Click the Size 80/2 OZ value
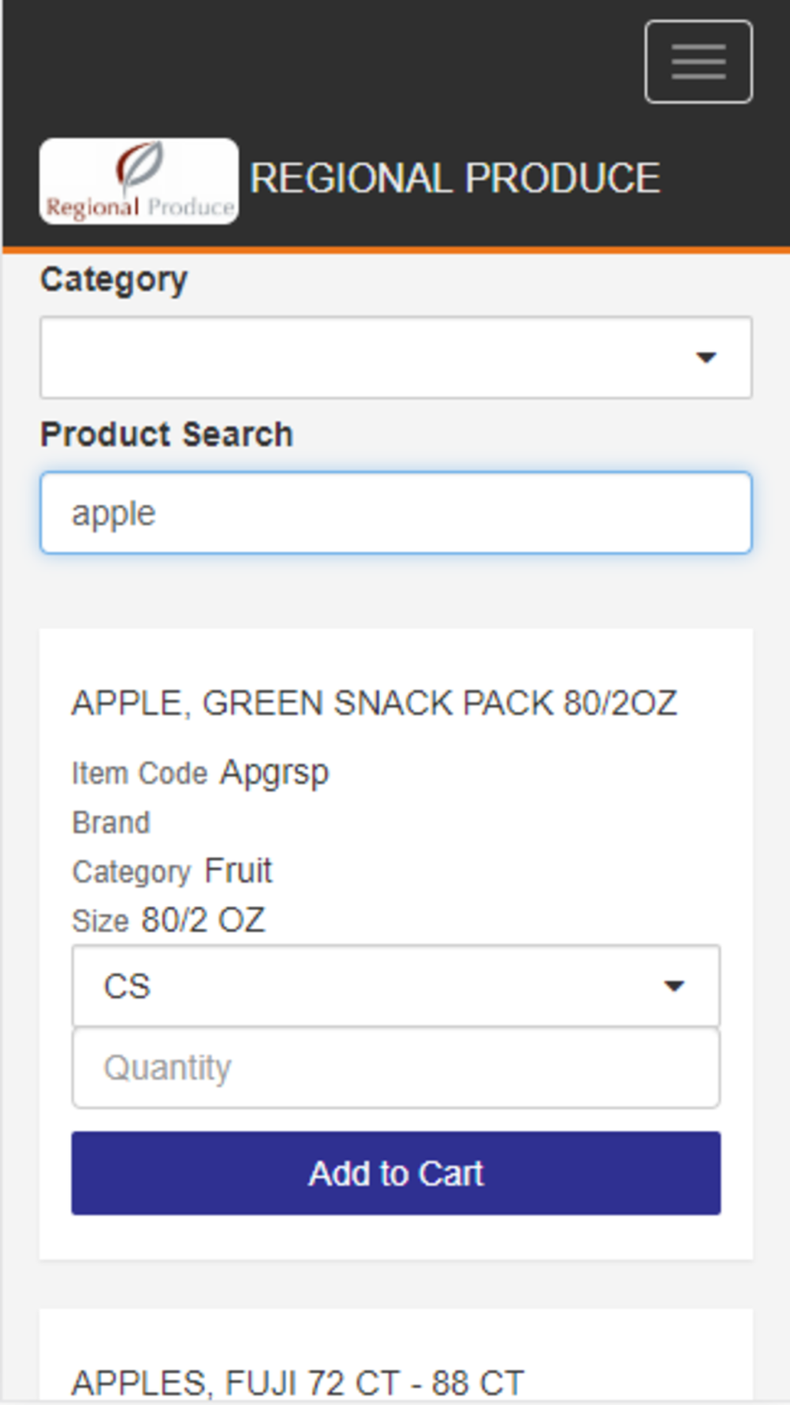Image resolution: width=790 pixels, height=1405 pixels. tap(203, 921)
